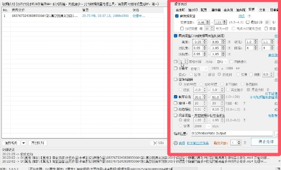Screen dimensions: 281x170
Task: Open the 自定义 resolution dropdown
Action: pyautogui.click(x=199, y=68)
